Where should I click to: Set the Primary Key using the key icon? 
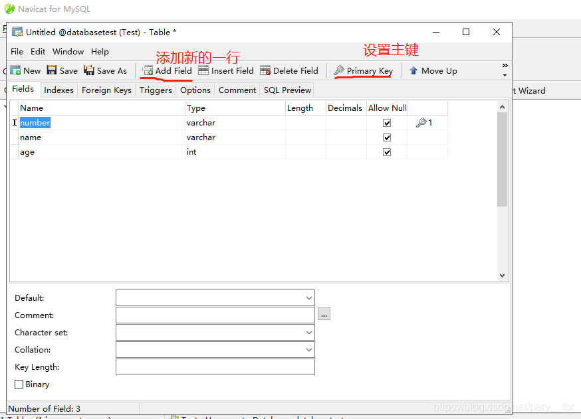tap(339, 70)
